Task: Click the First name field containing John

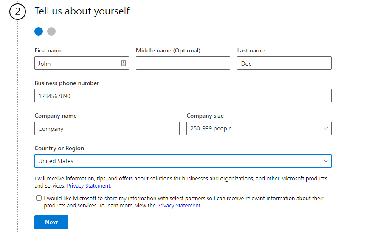Action: (x=82, y=63)
